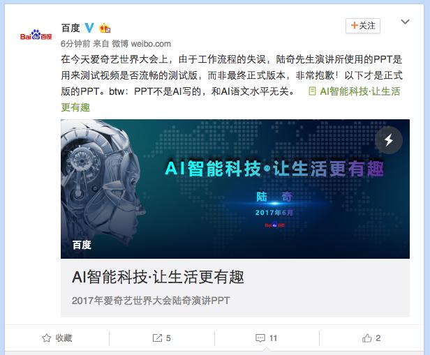Open comments via the speech bubble icon
430x355 pixels.
[x=260, y=338]
